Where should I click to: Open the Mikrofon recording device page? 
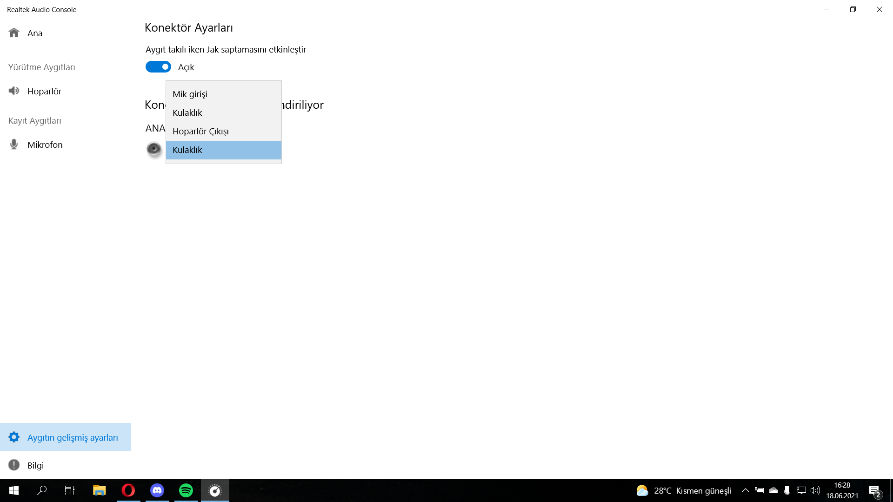(x=45, y=145)
